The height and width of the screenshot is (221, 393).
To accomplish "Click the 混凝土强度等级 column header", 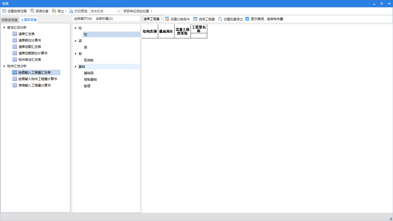I will click(183, 31).
